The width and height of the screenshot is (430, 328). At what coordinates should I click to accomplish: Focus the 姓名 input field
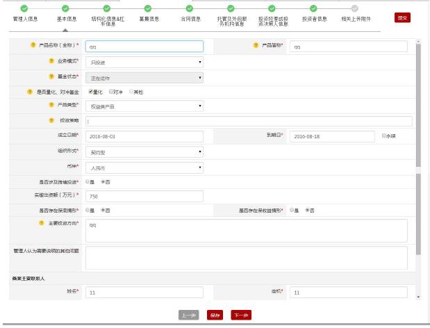[x=144, y=293]
